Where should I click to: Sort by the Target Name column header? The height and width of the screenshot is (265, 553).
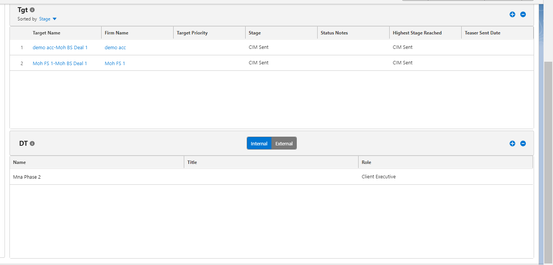46,33
